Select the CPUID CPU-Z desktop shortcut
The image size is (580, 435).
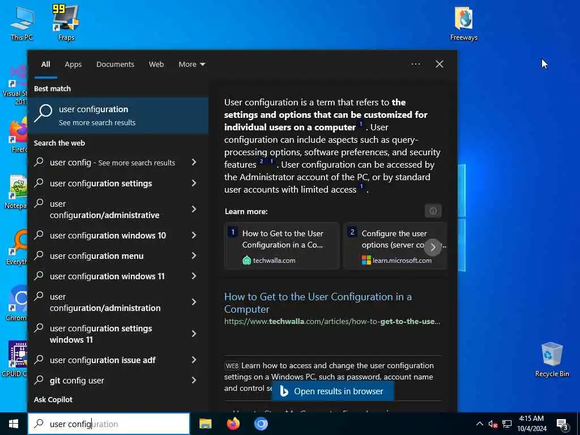pyautogui.click(x=15, y=359)
